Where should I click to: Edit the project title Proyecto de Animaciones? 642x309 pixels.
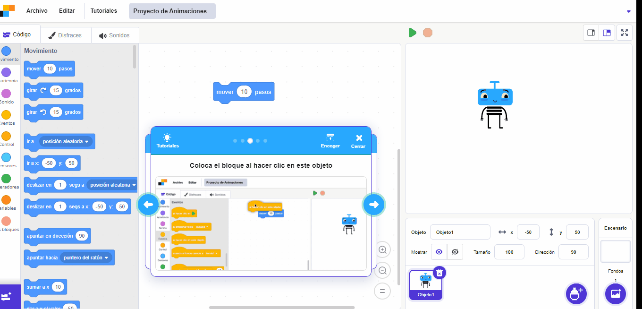[172, 11]
